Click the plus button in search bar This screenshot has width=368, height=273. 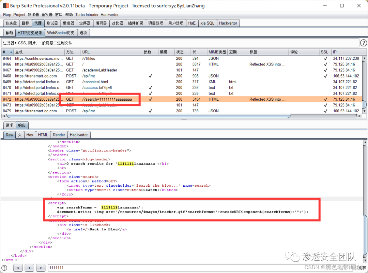[x=29, y=268]
